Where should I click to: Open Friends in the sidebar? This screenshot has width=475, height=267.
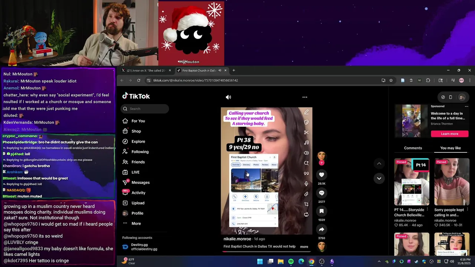[x=138, y=162]
